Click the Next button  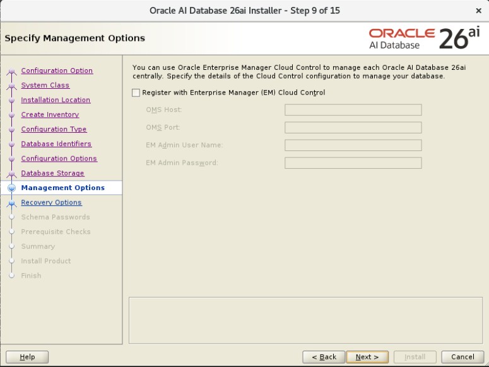pos(367,357)
